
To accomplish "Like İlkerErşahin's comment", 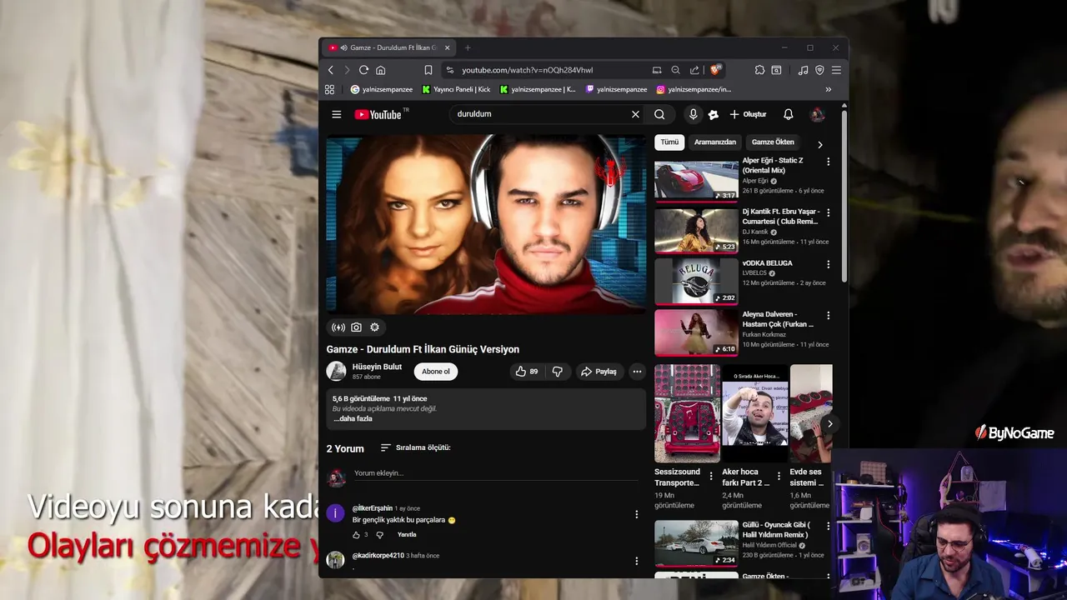I will [x=356, y=535].
